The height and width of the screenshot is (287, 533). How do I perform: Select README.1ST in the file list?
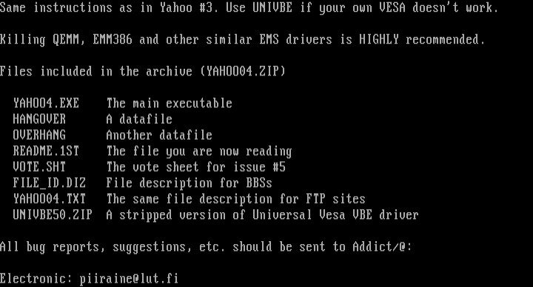pyautogui.click(x=46, y=151)
